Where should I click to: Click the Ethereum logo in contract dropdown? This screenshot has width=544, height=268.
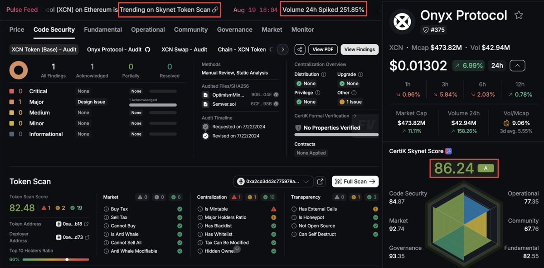pyautogui.click(x=240, y=181)
